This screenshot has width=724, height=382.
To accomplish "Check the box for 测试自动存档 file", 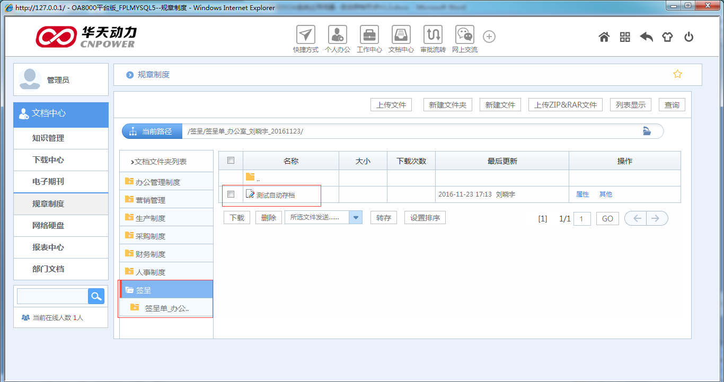I will point(231,194).
